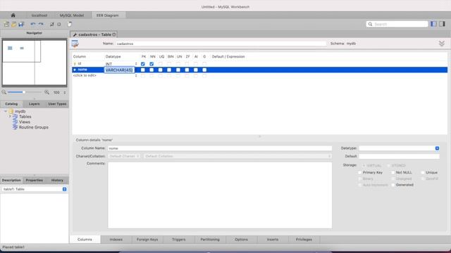Switch to the MySQL Model tab
The height and width of the screenshot is (253, 451).
tap(72, 15)
